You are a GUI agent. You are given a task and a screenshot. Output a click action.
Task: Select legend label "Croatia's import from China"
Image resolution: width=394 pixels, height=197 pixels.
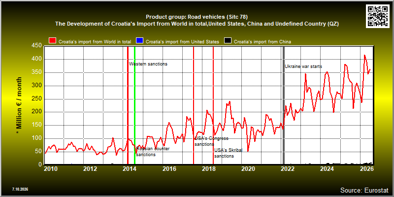point(263,42)
